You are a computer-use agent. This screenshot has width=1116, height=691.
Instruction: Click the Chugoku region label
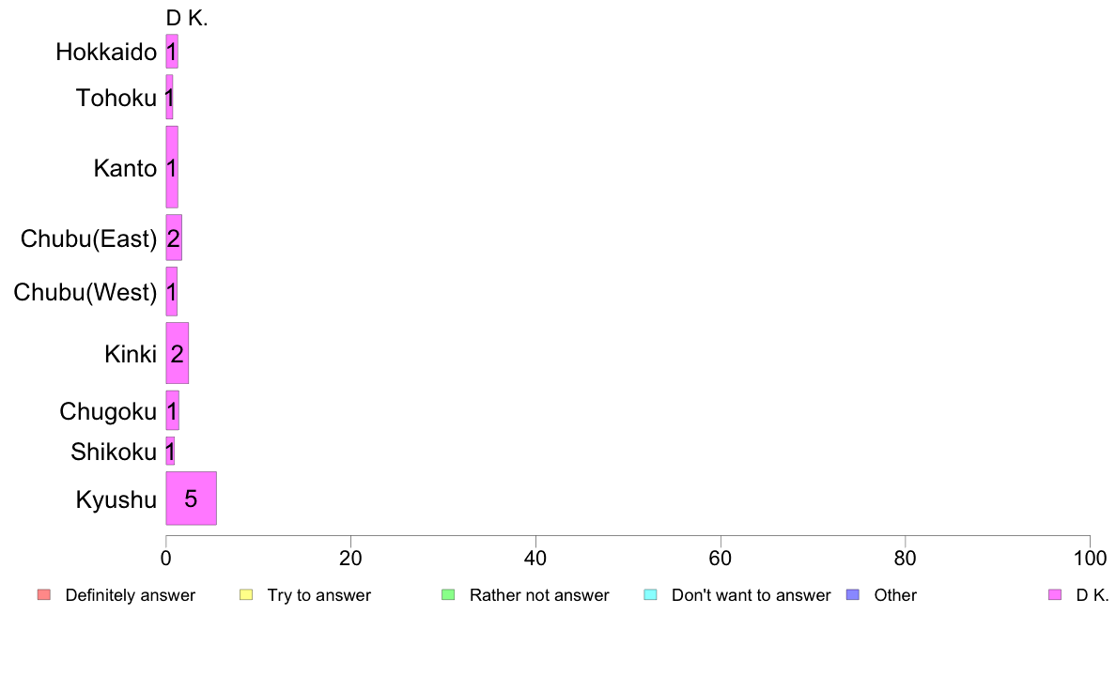coord(108,411)
